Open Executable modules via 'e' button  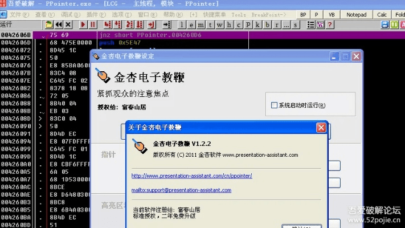click(191, 25)
